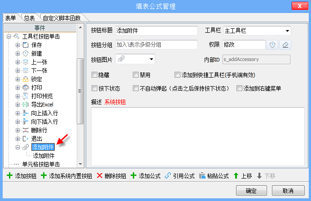This screenshot has height=201, width=311.
Task: Click 引用公式 with the link icon
Action: pyautogui.click(x=180, y=176)
